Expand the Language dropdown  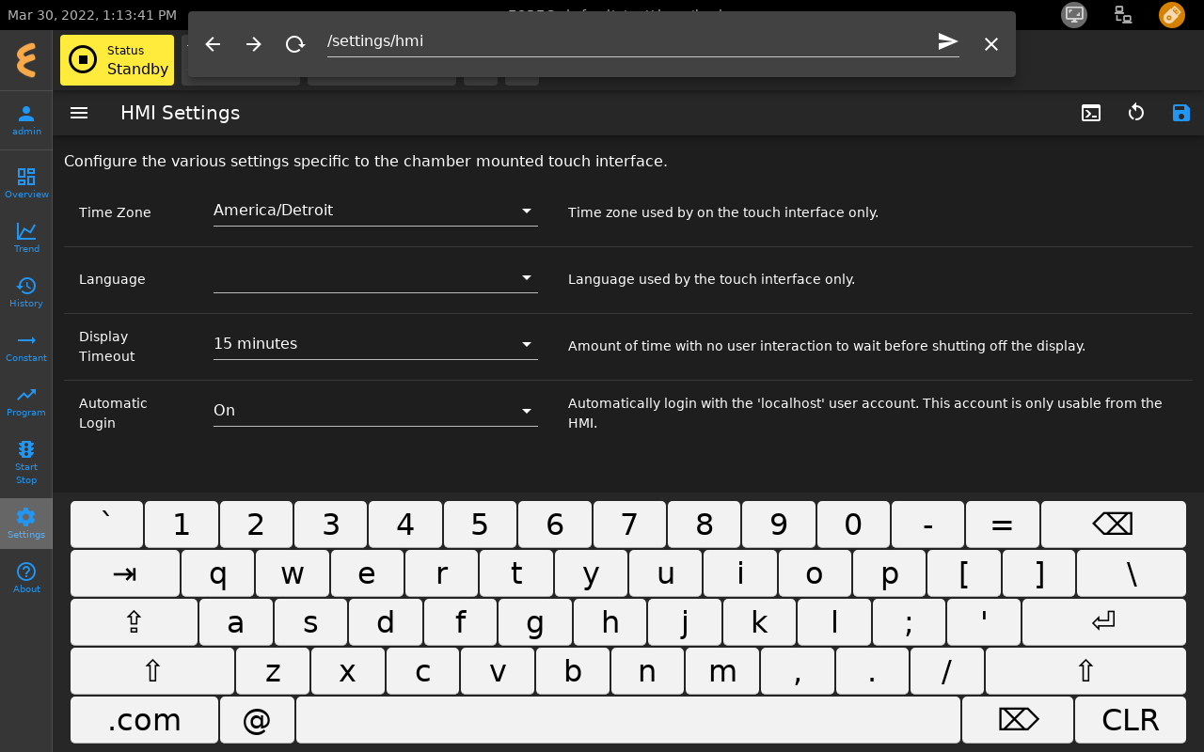375,278
